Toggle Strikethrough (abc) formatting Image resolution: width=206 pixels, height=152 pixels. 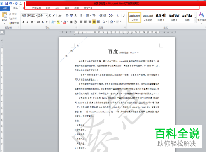(x=38, y=22)
